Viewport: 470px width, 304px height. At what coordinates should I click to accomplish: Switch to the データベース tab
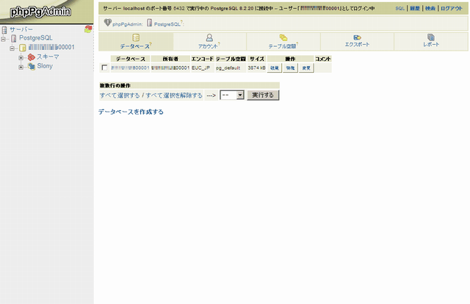(136, 42)
